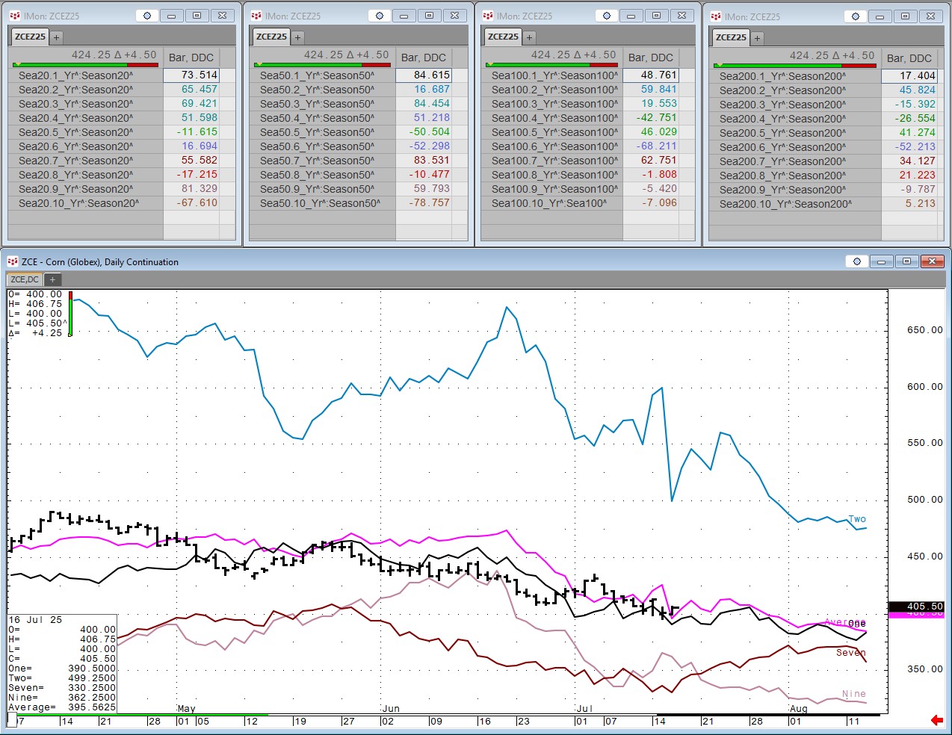The width and height of the screenshot is (952, 735).
Task: Select the ZCEZ25 tab in second IMon window
Action: click(x=271, y=37)
